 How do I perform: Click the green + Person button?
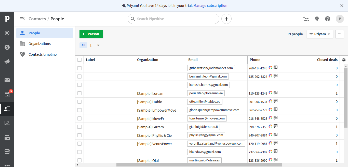pos(91,34)
